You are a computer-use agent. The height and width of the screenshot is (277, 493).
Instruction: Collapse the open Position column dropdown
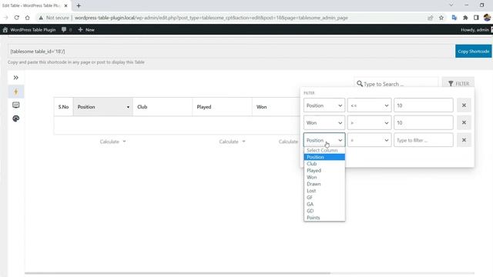324,140
